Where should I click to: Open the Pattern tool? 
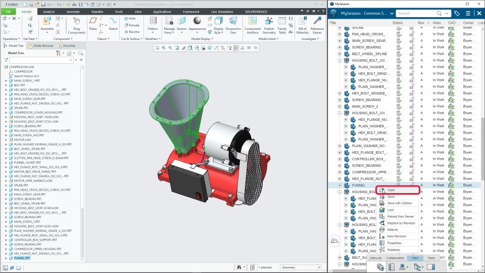[153, 24]
